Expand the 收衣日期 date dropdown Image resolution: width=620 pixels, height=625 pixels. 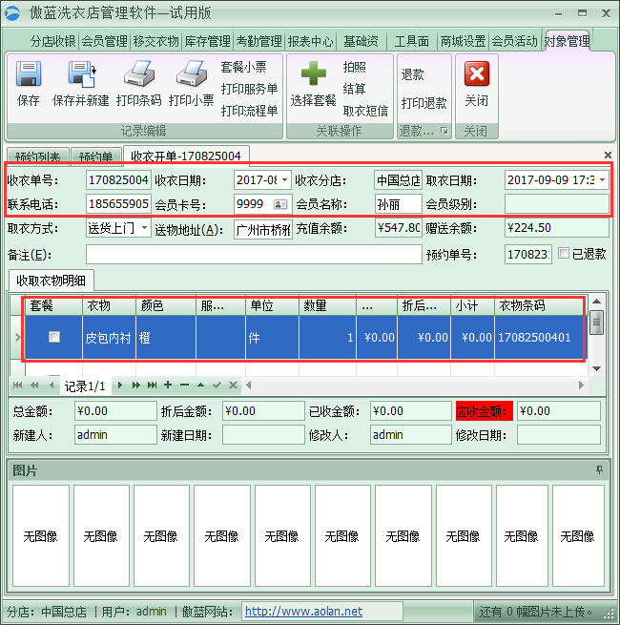[x=284, y=179]
